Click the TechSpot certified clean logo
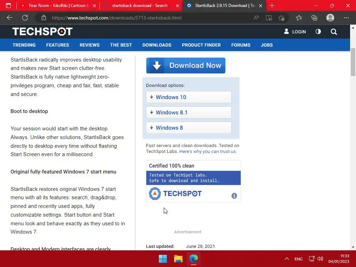Image resolution: width=356 pixels, height=267 pixels. point(175,193)
